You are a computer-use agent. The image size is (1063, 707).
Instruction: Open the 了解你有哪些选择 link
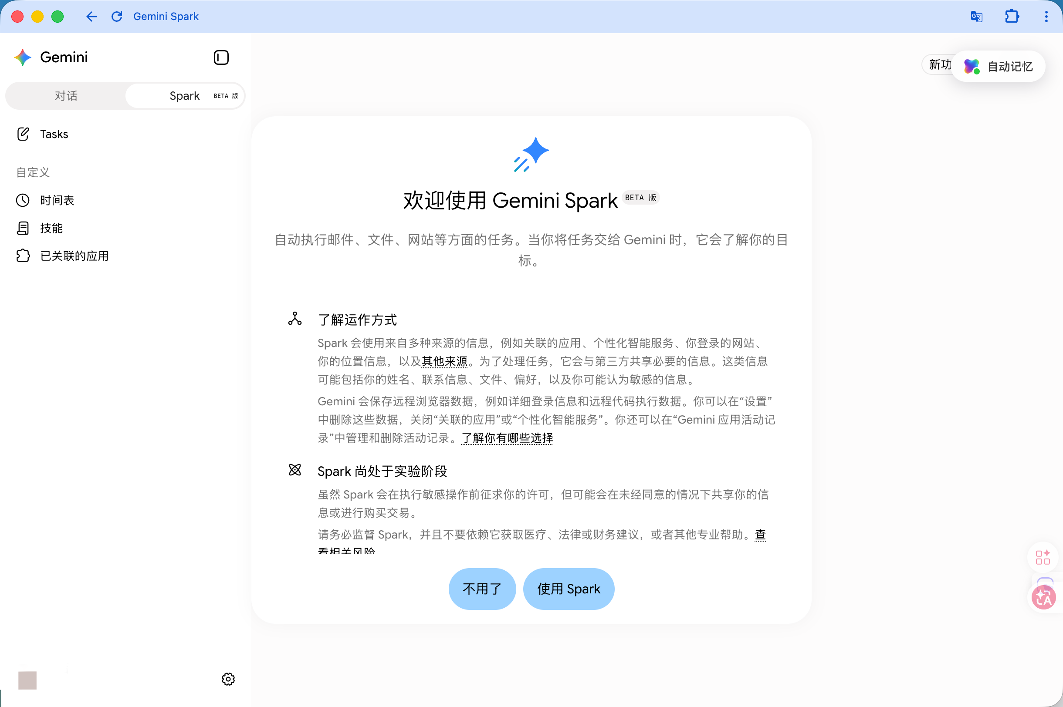(507, 438)
